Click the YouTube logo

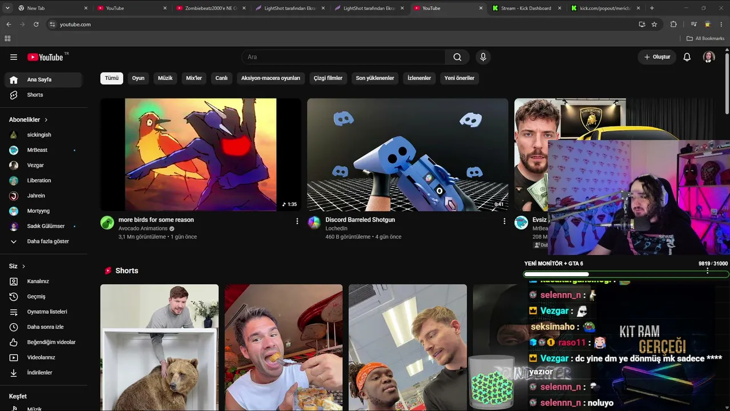pyautogui.click(x=45, y=57)
